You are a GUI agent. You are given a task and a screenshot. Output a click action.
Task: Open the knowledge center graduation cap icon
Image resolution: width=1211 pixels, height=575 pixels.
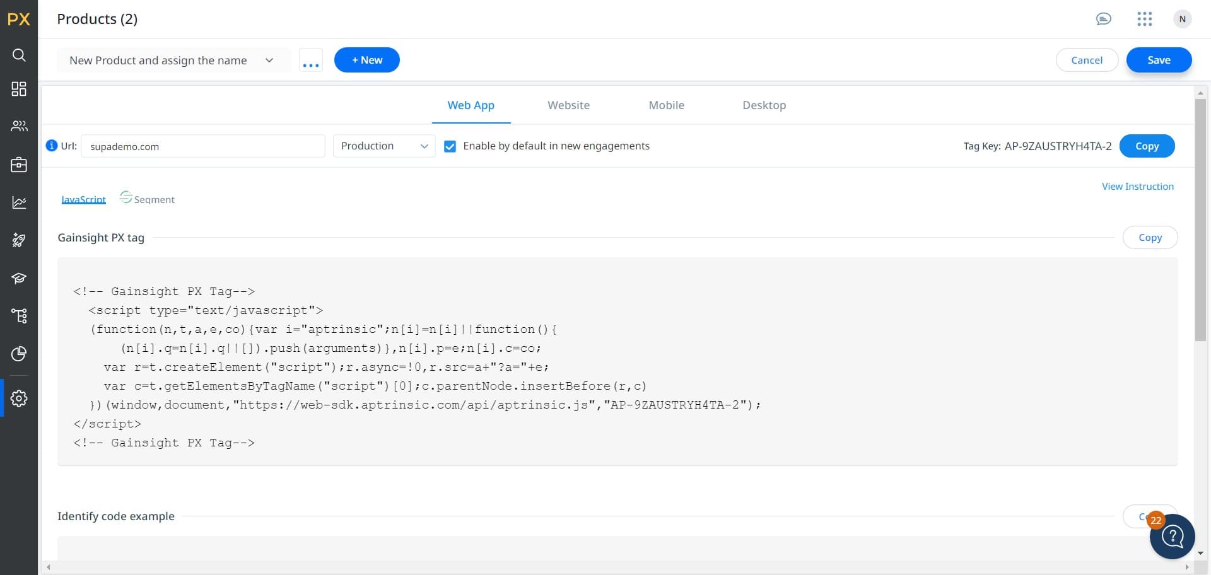19,278
